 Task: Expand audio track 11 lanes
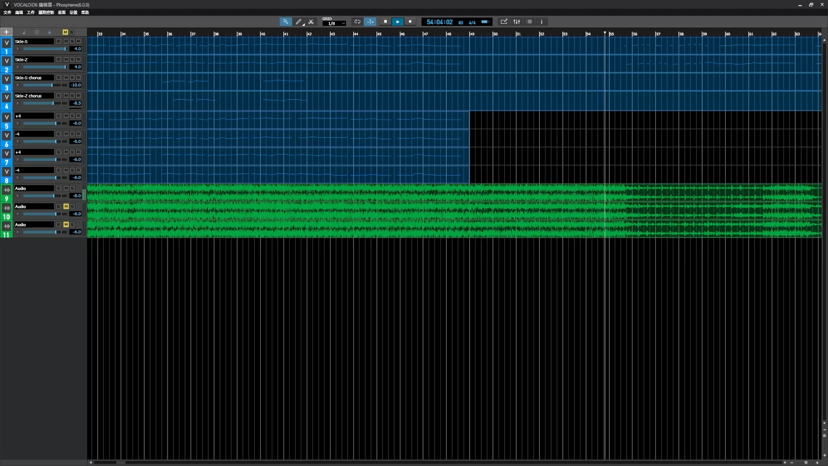coord(17,232)
